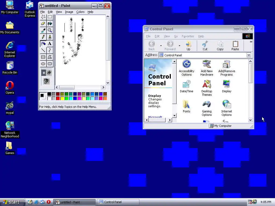
Task: Open Add/Remove Programs in Control Panel
Action: tap(227, 68)
